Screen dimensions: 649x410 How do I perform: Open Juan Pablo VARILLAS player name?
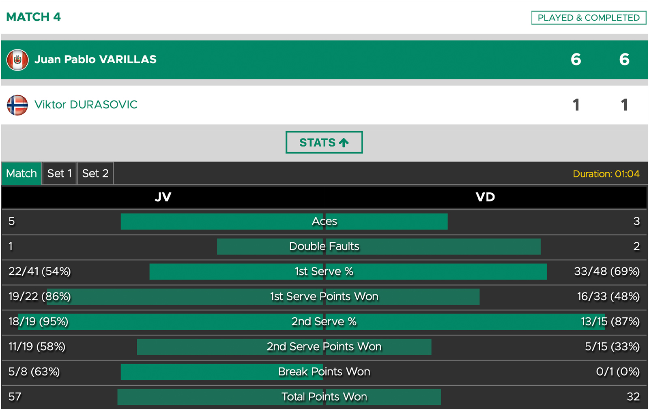(x=95, y=60)
